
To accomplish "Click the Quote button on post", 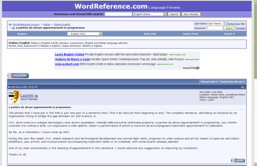I will [238, 160].
